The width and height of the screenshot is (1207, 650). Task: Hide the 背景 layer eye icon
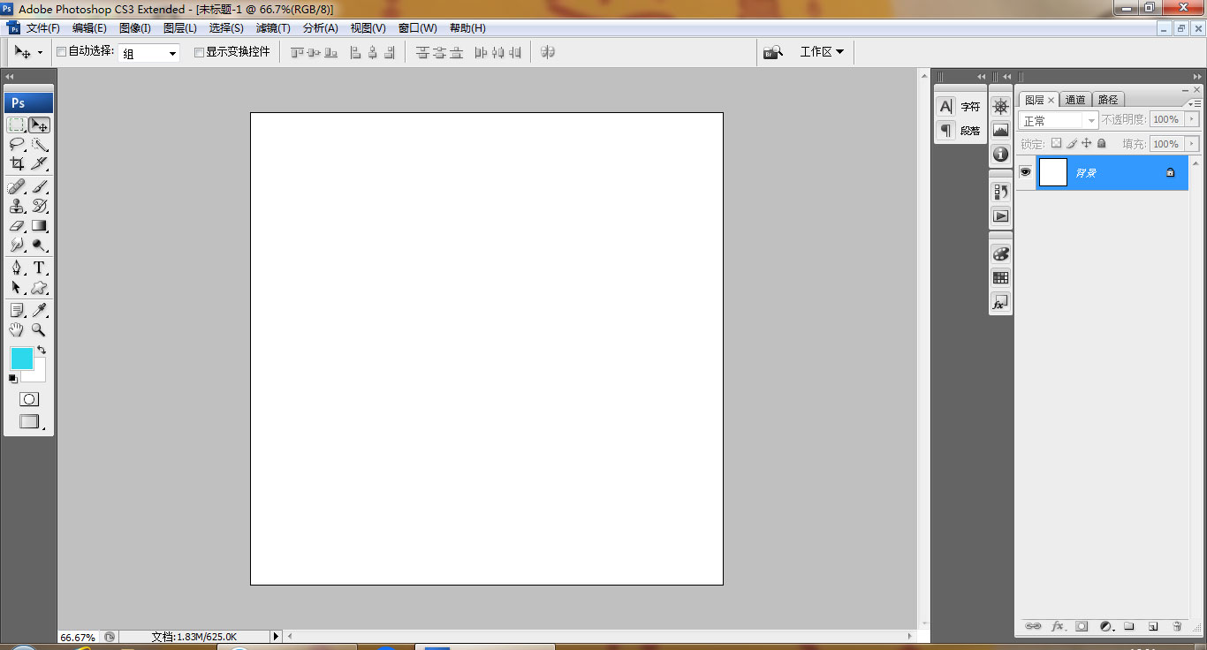1025,172
